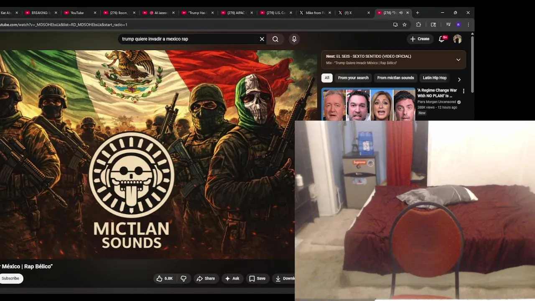Open 'A Regime Change War' video title
Viewport: 535px width, 301px height.
click(437, 93)
